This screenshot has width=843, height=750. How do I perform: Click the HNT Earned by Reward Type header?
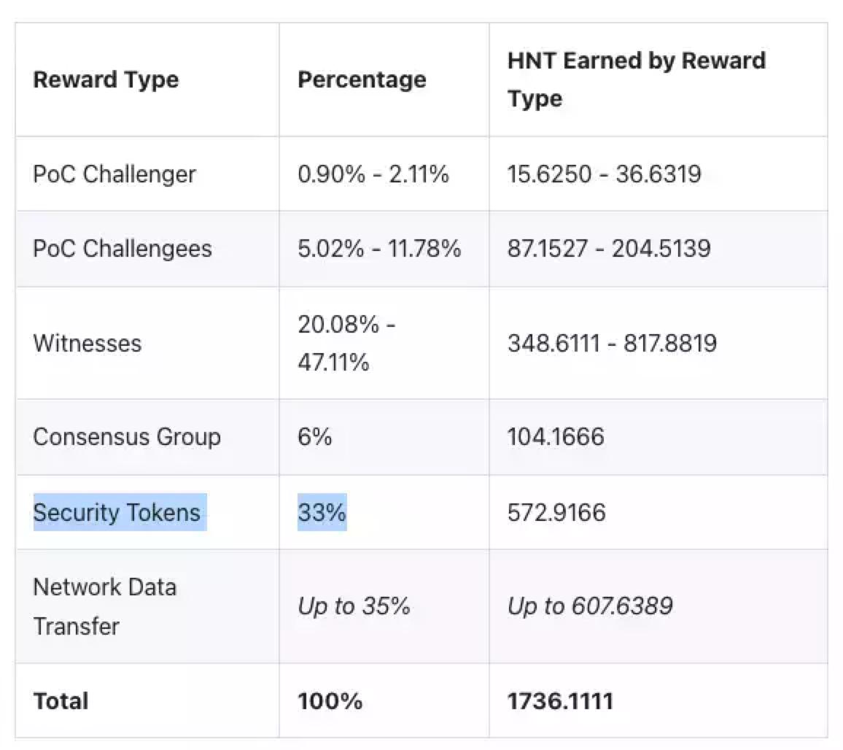636,80
